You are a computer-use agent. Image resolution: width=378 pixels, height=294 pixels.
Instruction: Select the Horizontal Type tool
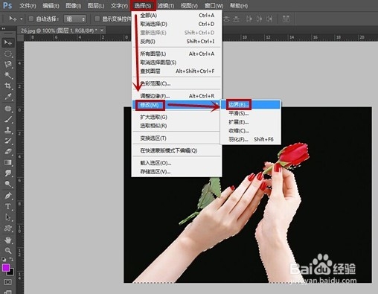click(x=8, y=206)
